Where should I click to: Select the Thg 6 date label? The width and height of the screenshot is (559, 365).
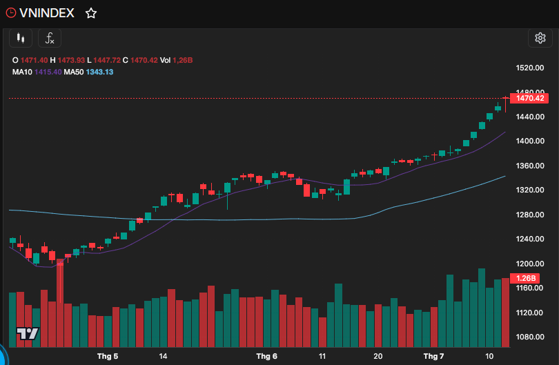(x=266, y=356)
